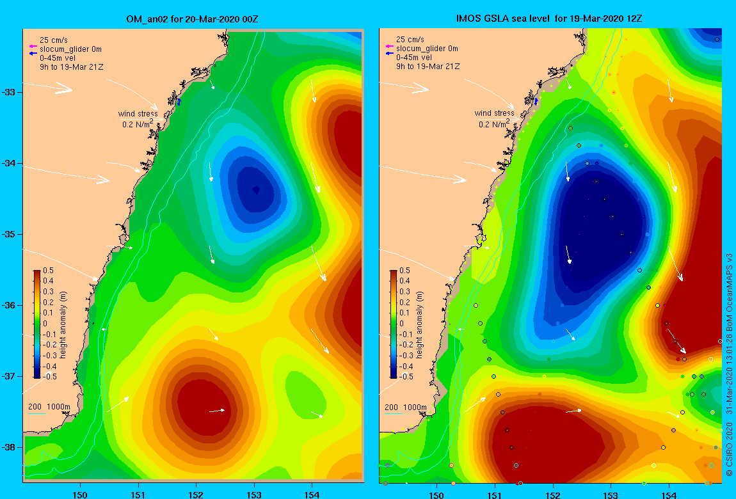Screen dimensions: 736x499
Task: Click 'wind stress' label in right map
Action: [494, 113]
